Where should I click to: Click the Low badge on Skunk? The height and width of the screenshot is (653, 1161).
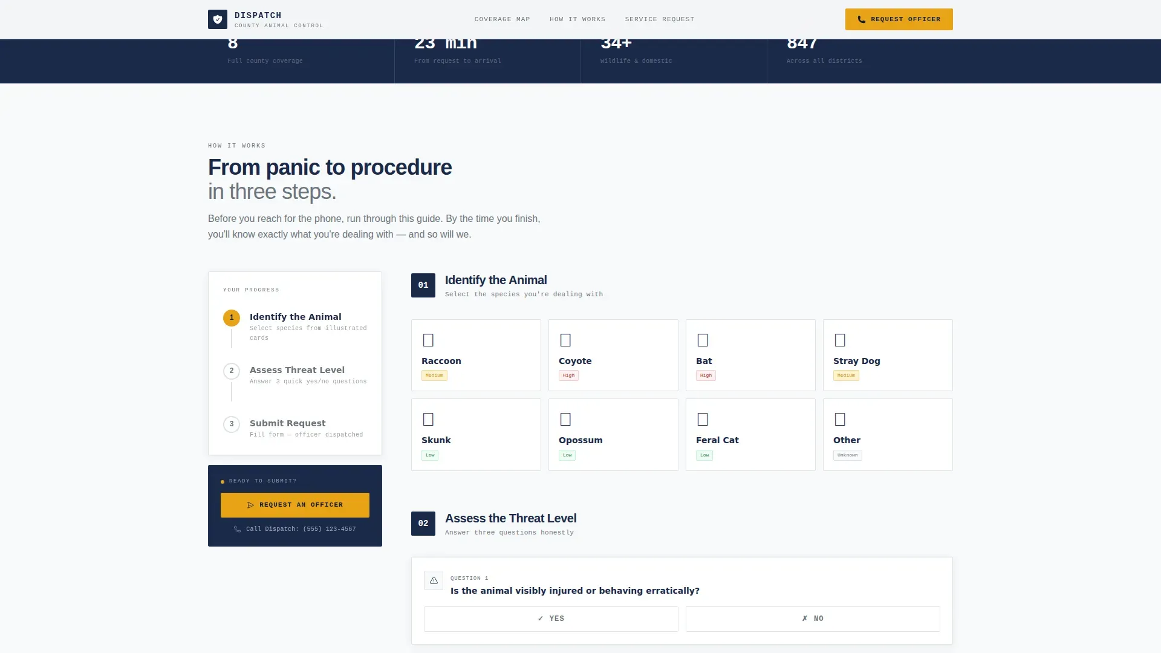(430, 455)
